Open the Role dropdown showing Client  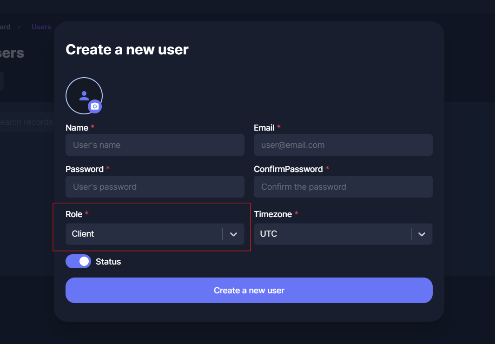click(x=144, y=234)
